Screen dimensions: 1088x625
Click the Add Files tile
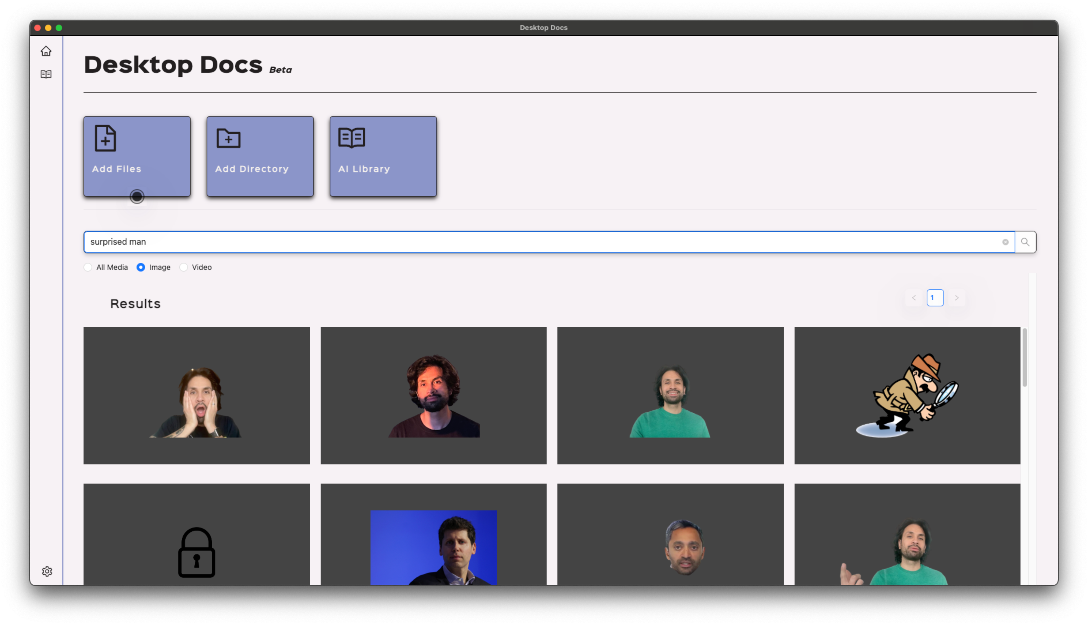coord(137,156)
